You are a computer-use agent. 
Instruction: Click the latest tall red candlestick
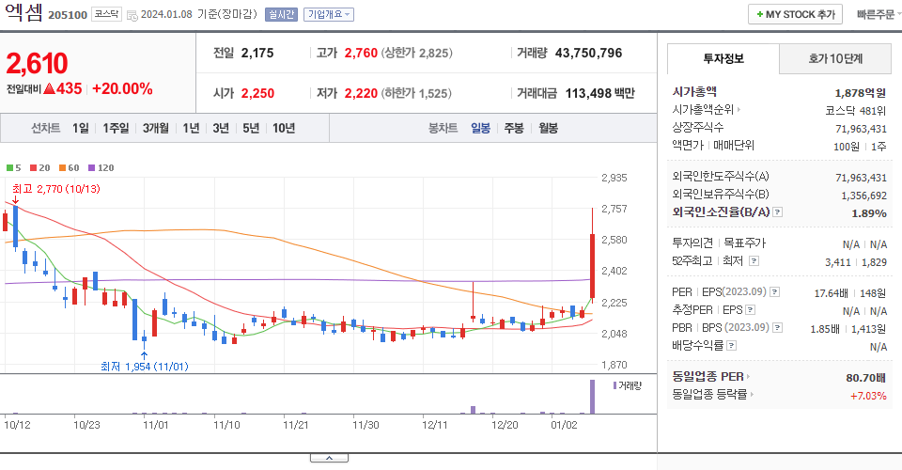(x=593, y=266)
